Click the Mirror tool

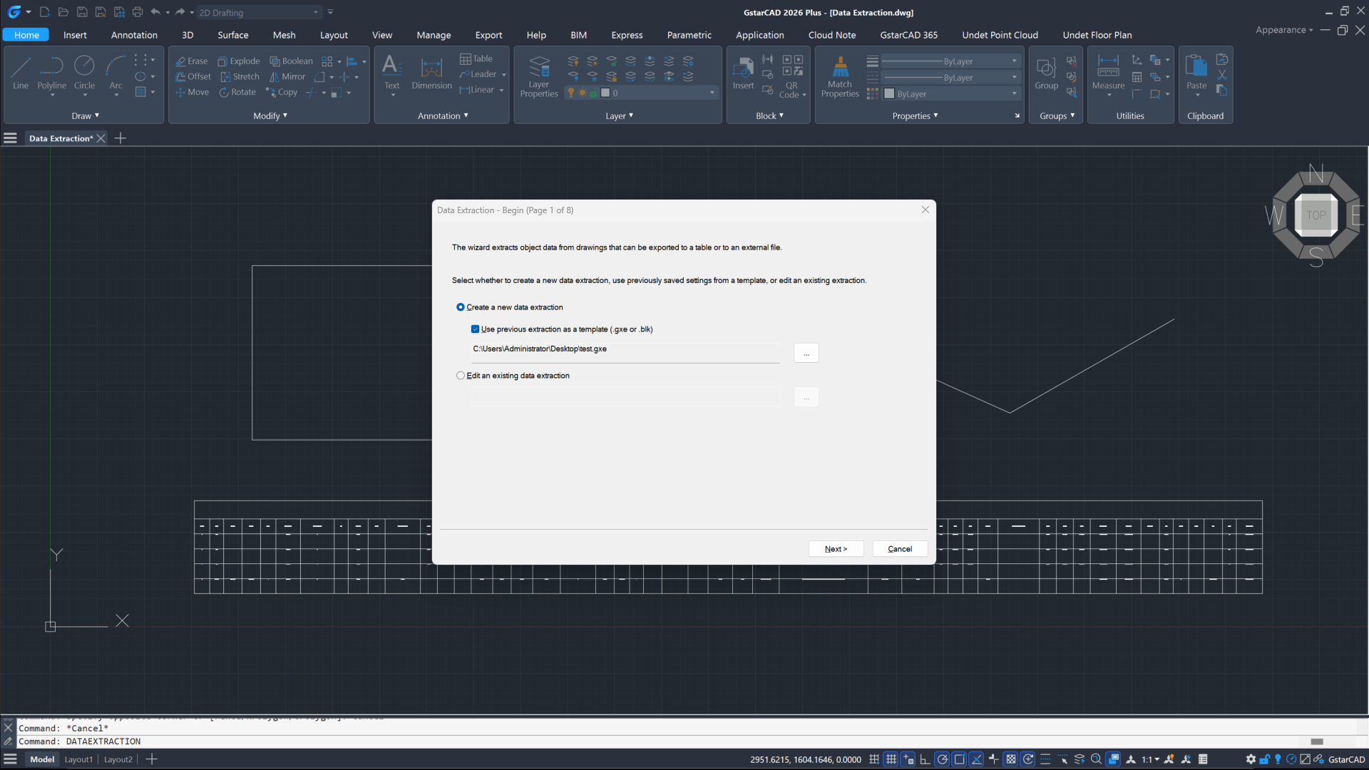(287, 77)
